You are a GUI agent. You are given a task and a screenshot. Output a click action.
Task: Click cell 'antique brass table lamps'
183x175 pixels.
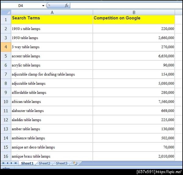point(52,156)
